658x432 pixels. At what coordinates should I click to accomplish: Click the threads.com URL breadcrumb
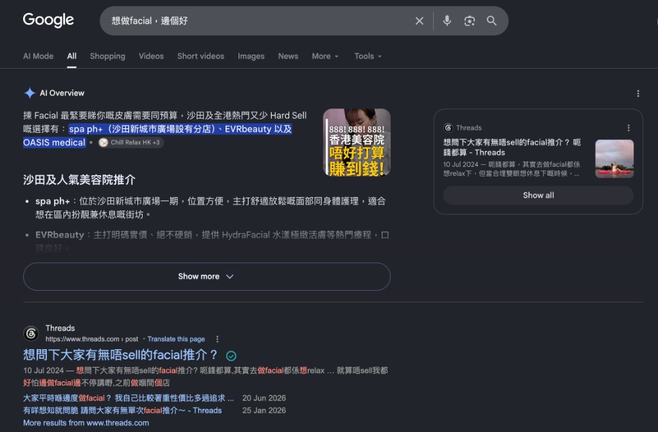pyautogui.click(x=91, y=339)
